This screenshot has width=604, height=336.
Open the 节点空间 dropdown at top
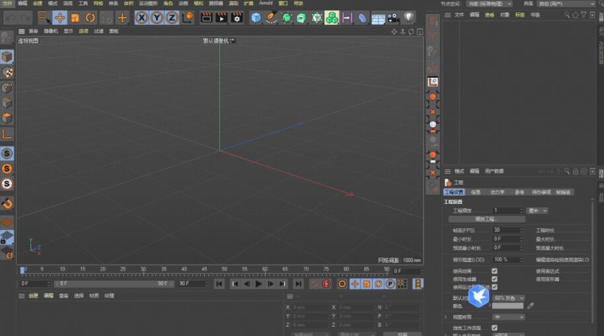(490, 3)
